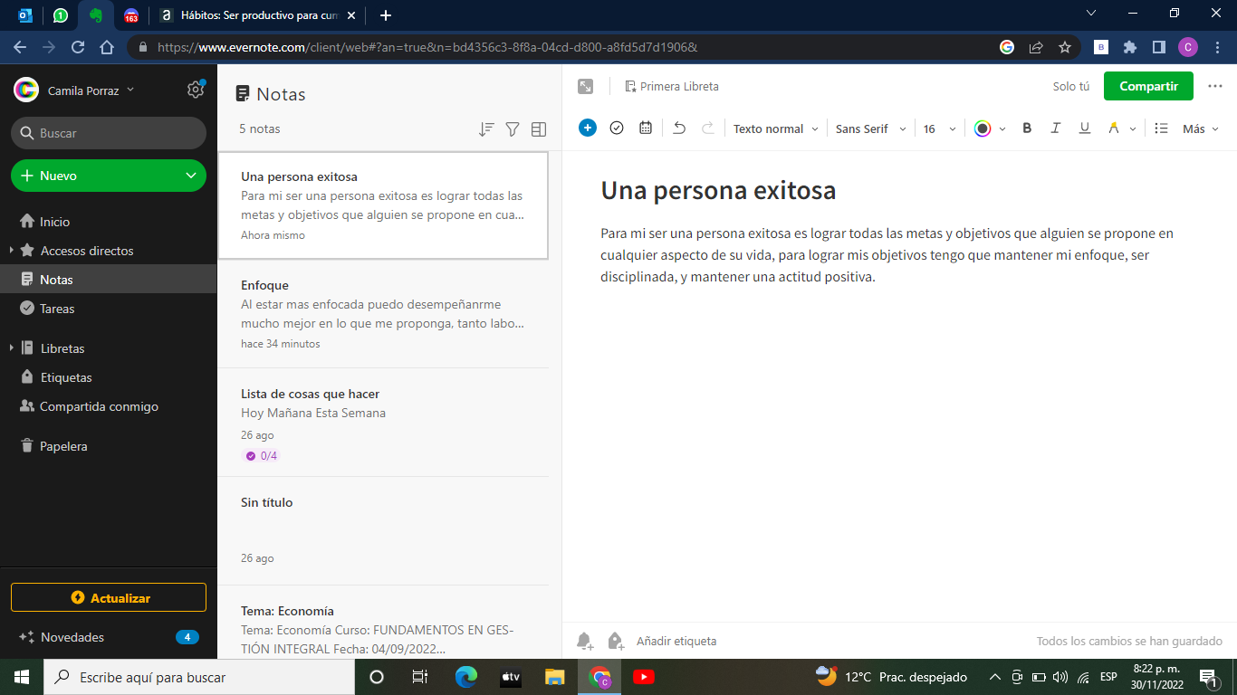Click the Buscar search field
1237x695 pixels.
[x=109, y=133]
